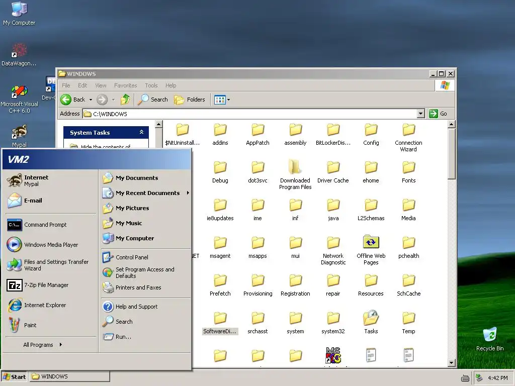Launch Command Prompt from Start menu
The width and height of the screenshot is (515, 386).
(x=51, y=225)
